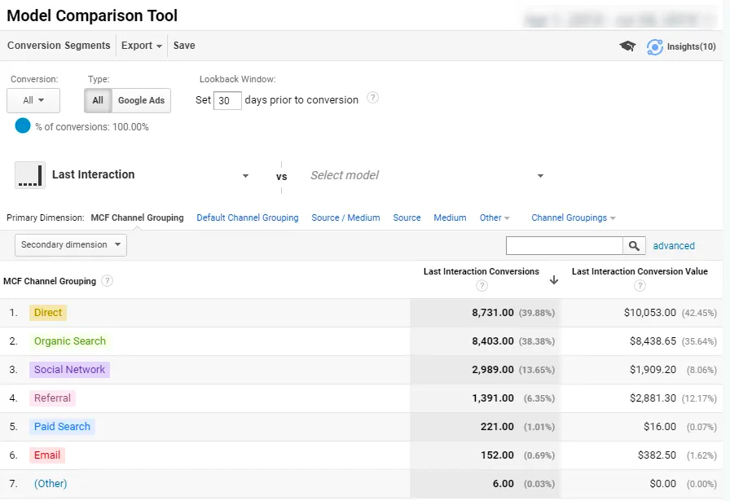Toggle the sort arrow on Last Interaction Conversions
730x501 pixels.
[554, 279]
